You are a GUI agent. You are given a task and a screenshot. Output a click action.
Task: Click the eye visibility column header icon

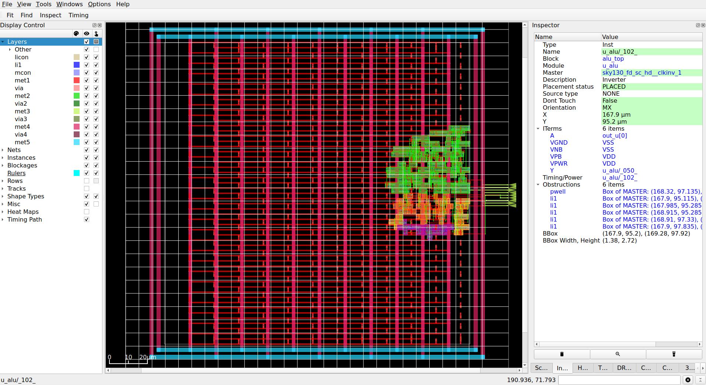pyautogui.click(x=87, y=33)
